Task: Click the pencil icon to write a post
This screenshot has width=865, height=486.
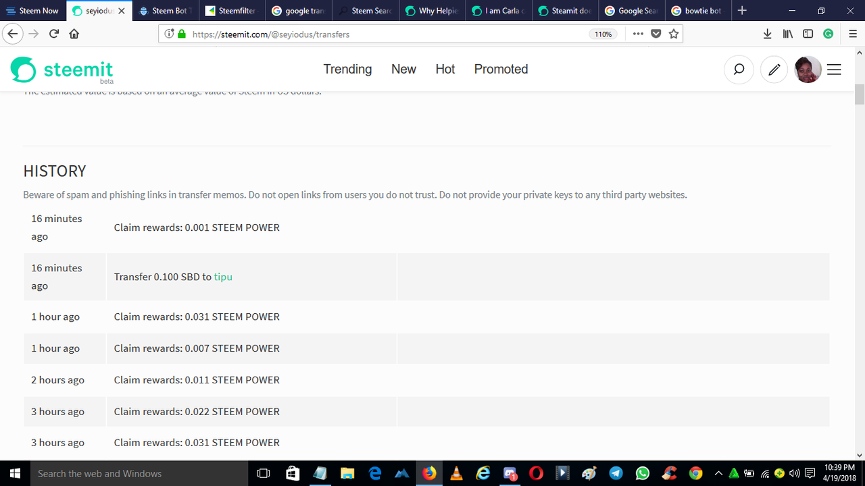Action: tap(774, 69)
